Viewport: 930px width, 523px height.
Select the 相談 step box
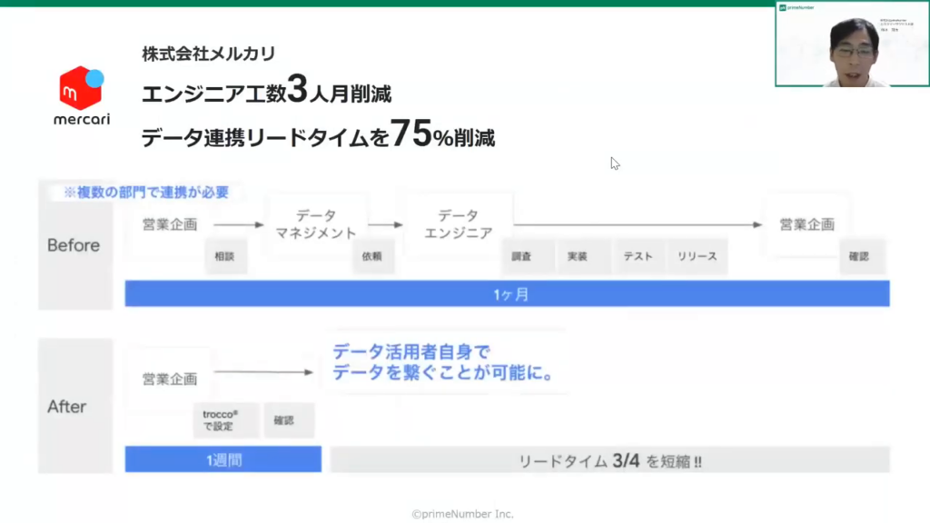pos(226,257)
